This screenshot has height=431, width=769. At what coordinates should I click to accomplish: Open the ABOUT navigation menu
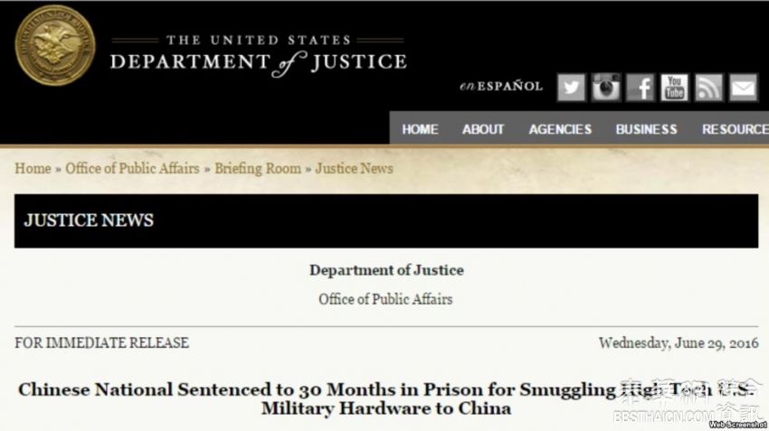click(483, 129)
